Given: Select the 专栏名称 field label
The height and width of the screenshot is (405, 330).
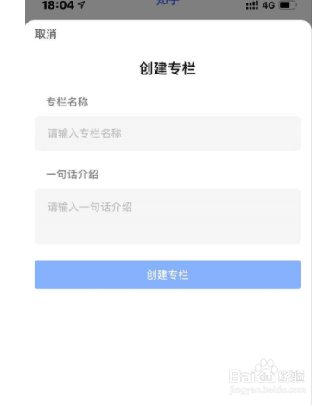Looking at the screenshot, I should pyautogui.click(x=67, y=102).
